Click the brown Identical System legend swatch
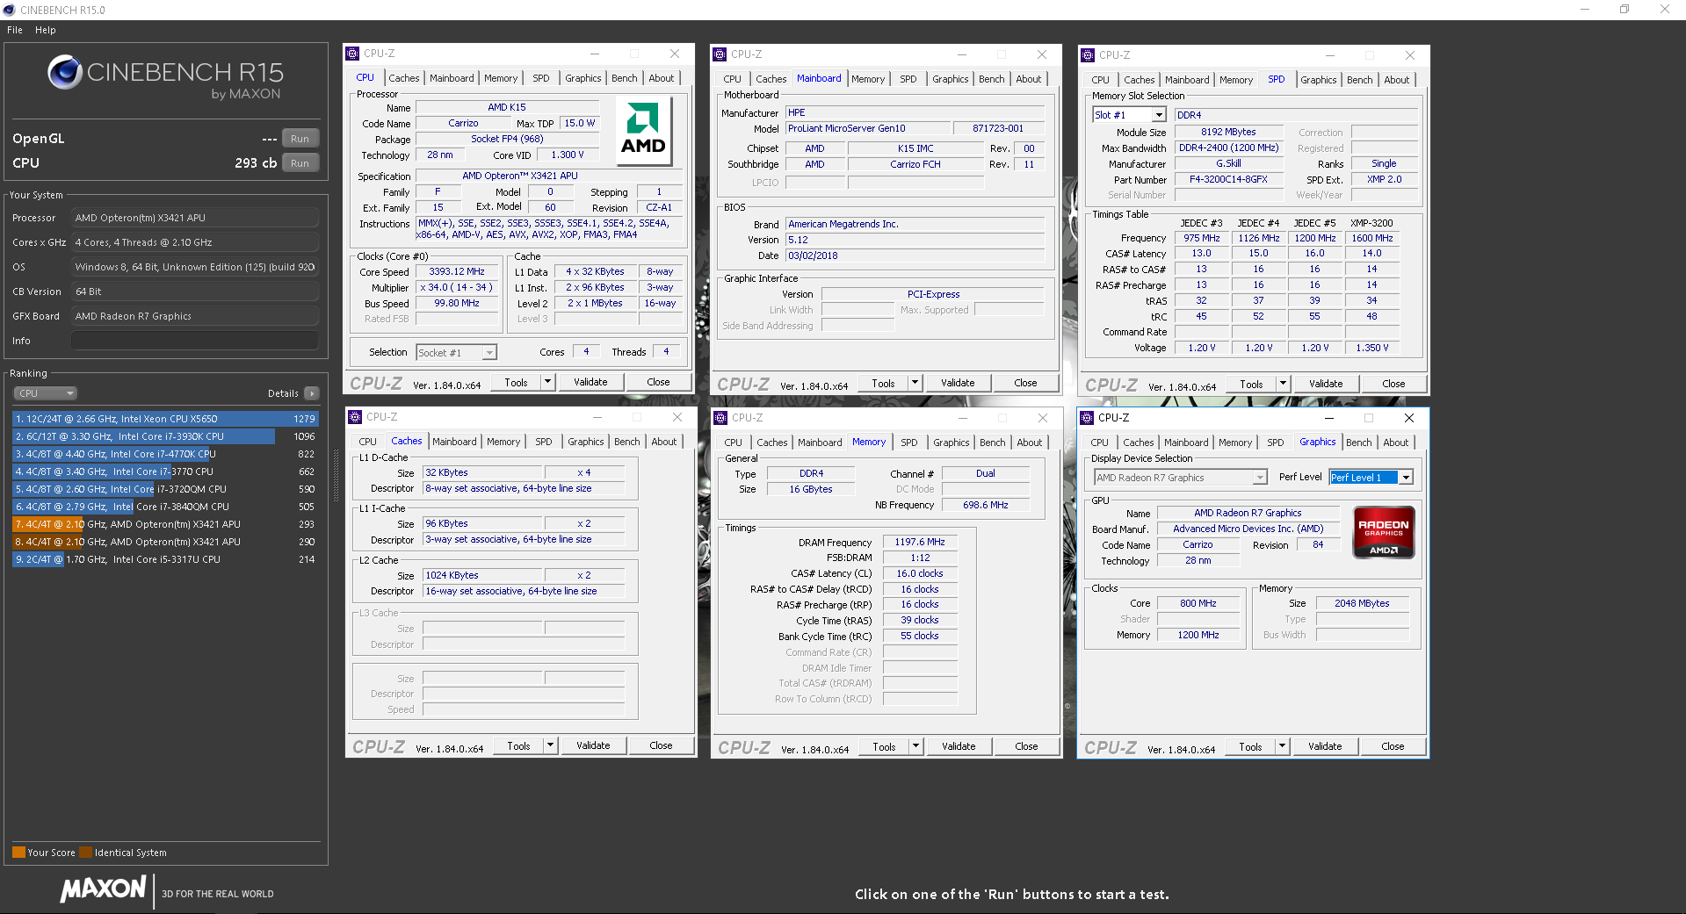Image resolution: width=1686 pixels, height=914 pixels. pyautogui.click(x=85, y=852)
